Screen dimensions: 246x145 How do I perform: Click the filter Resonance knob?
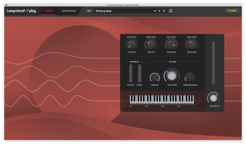[x=190, y=77]
